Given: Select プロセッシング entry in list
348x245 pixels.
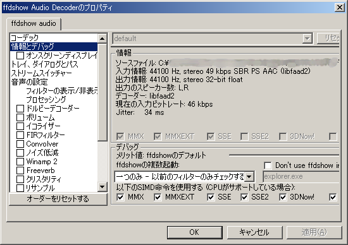Looking at the screenshot, I should 46,100.
